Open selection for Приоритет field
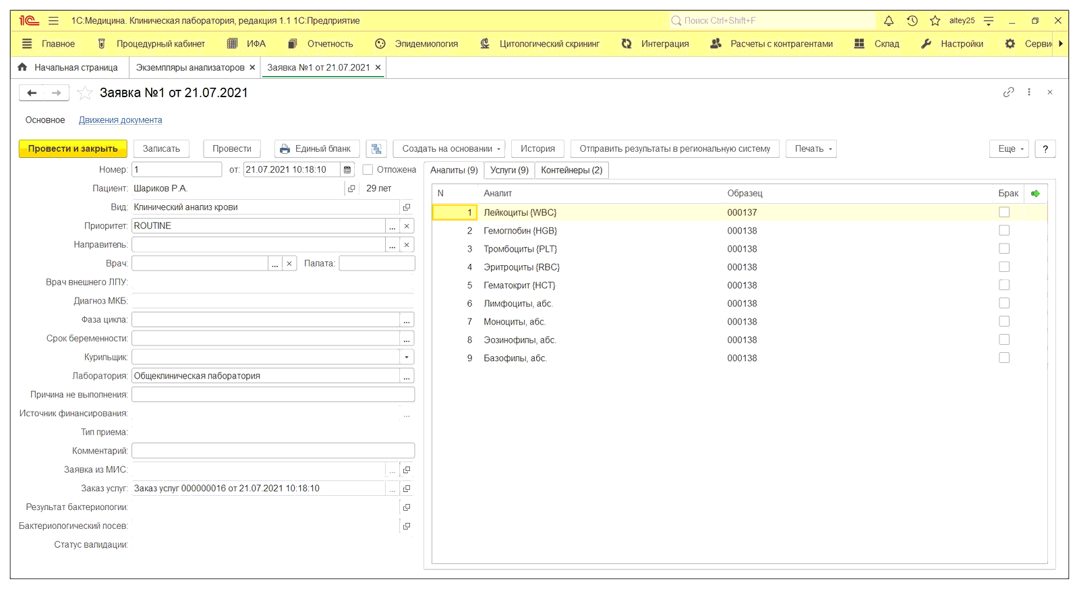The width and height of the screenshot is (1079, 589). coord(392,226)
